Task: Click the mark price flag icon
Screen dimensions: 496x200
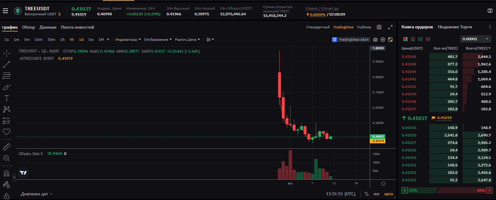Action: point(433,118)
